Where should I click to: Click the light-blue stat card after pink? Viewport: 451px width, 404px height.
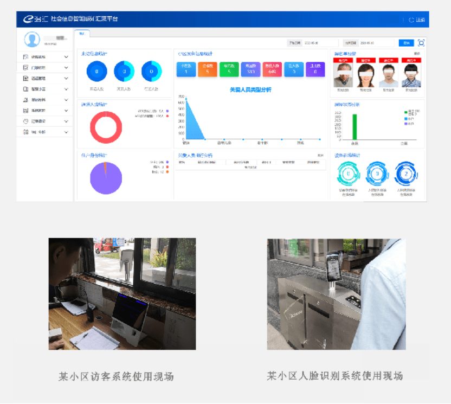pyautogui.click(x=294, y=69)
